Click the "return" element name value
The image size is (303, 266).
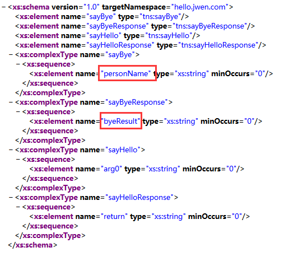[114, 217]
